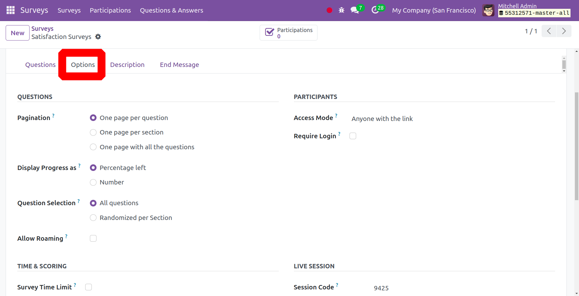Click the red recording indicator icon
This screenshot has height=296, width=579.
click(329, 10)
